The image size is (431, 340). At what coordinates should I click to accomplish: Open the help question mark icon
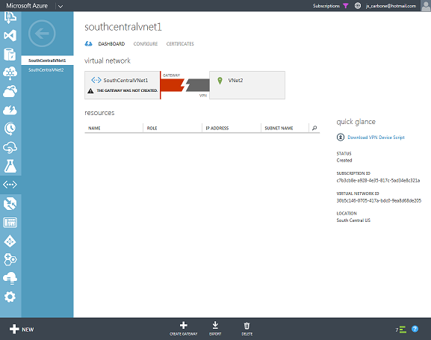point(415,329)
